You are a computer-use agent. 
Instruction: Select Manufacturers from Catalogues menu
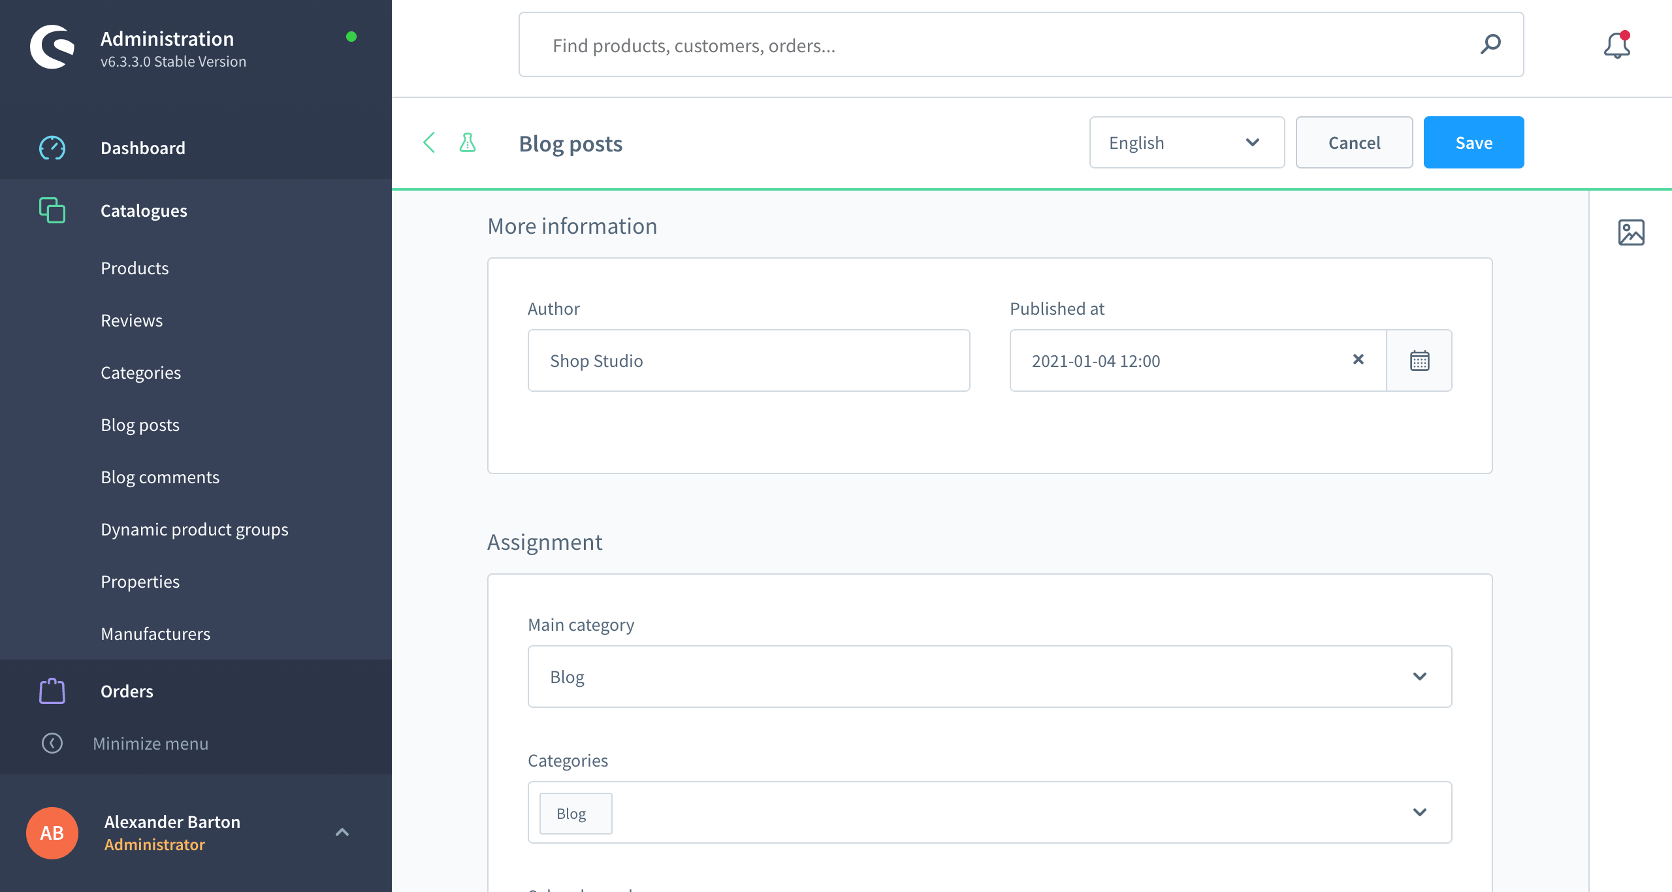pos(155,634)
